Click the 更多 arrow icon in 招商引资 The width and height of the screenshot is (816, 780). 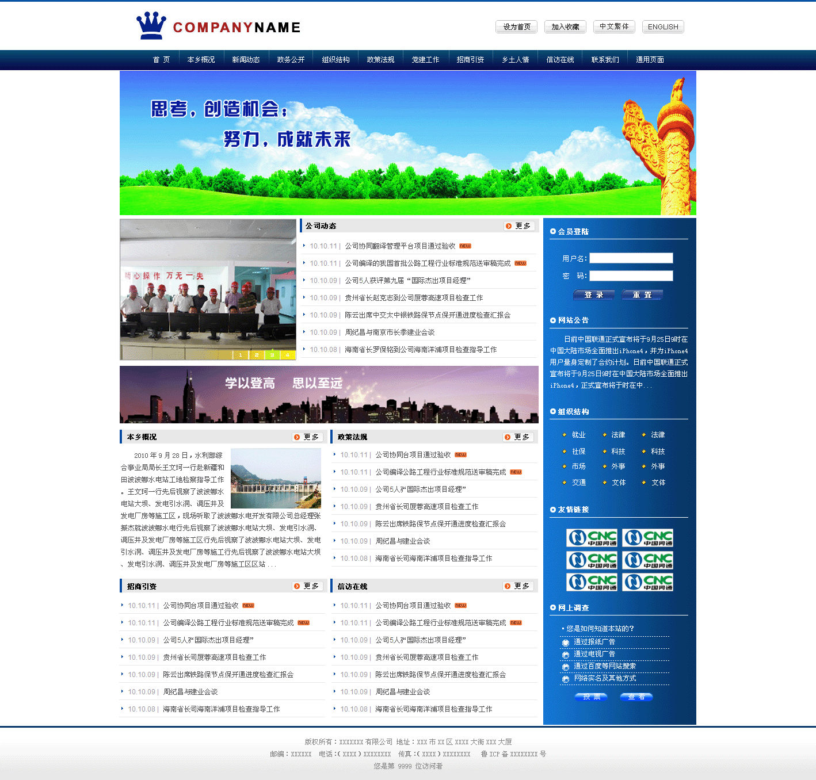click(x=297, y=586)
